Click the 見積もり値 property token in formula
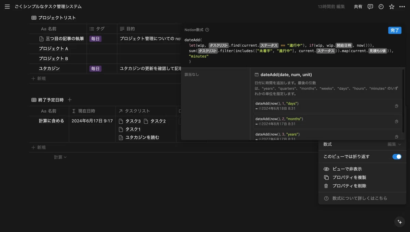410x232 pixels. [377, 51]
